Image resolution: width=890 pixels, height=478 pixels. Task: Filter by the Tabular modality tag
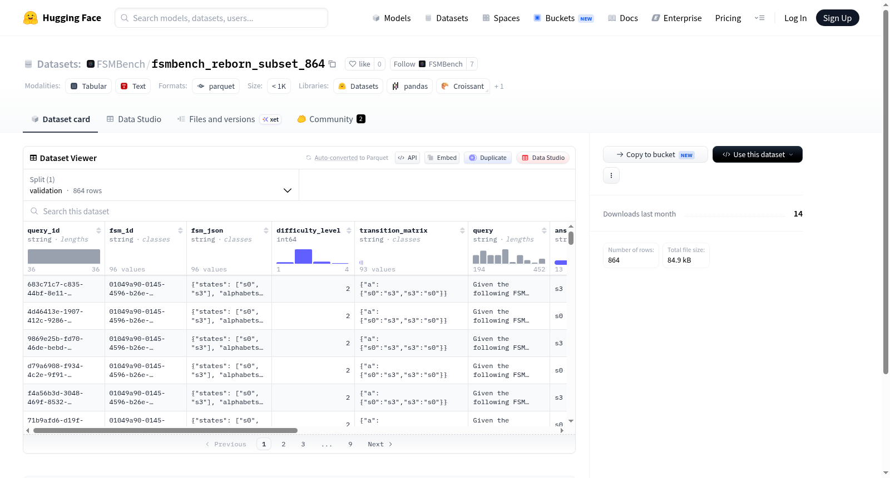pos(88,86)
